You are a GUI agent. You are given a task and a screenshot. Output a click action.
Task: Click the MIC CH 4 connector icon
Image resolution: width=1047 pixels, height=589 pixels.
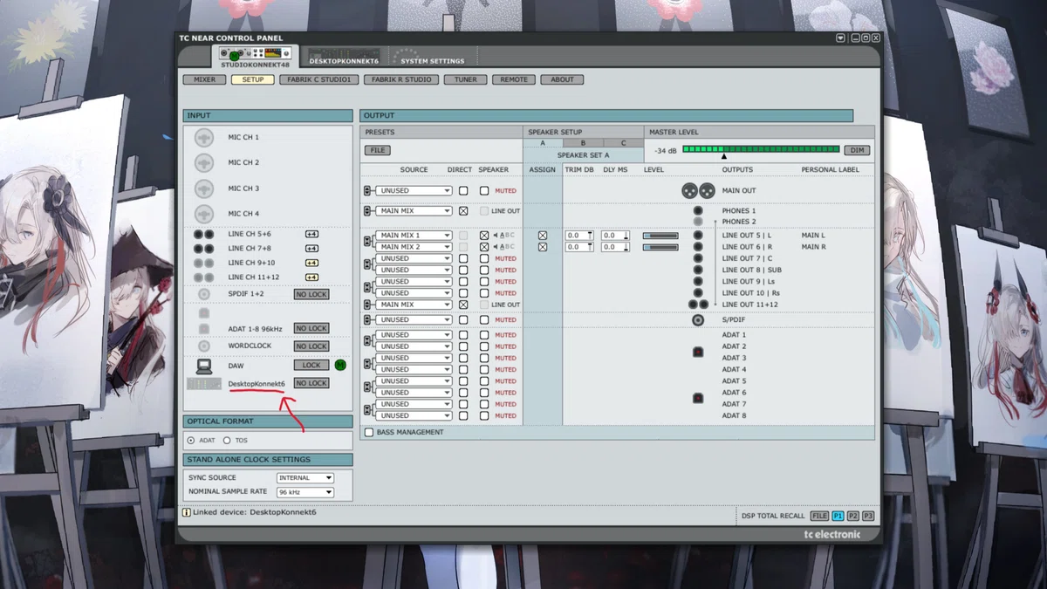click(x=203, y=214)
